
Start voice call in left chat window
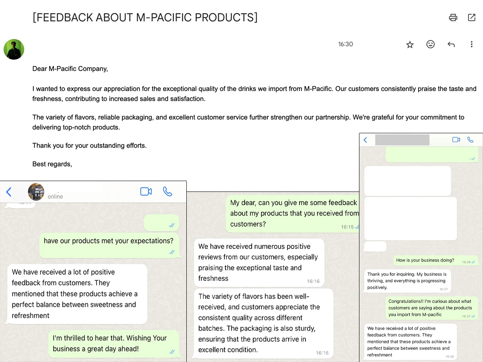[x=167, y=191]
